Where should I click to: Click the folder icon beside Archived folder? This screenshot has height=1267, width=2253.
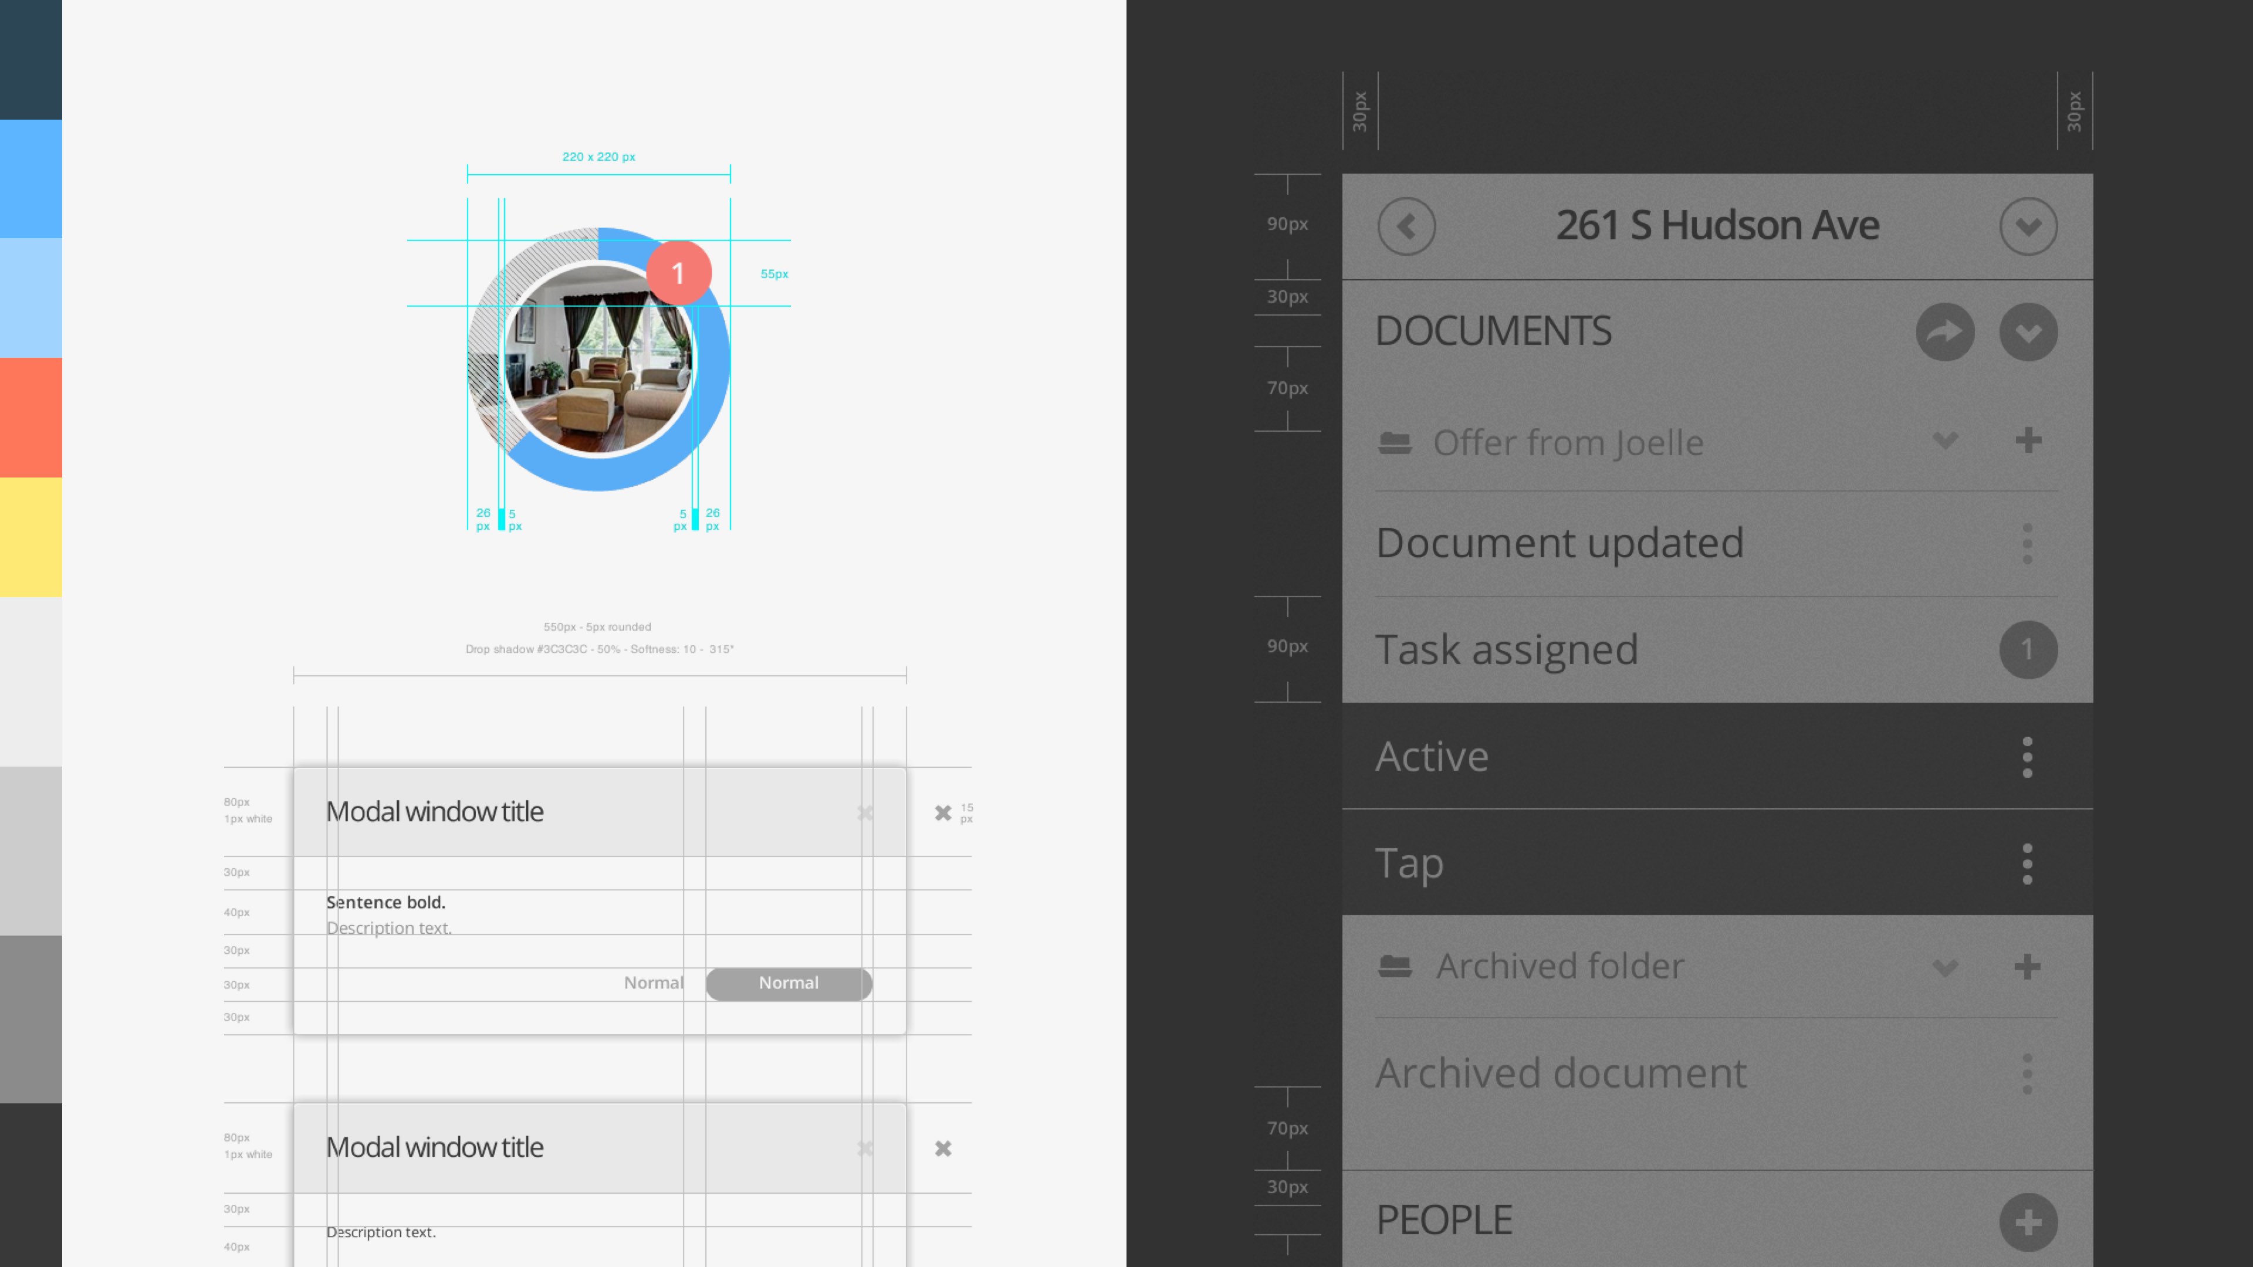pos(1395,966)
